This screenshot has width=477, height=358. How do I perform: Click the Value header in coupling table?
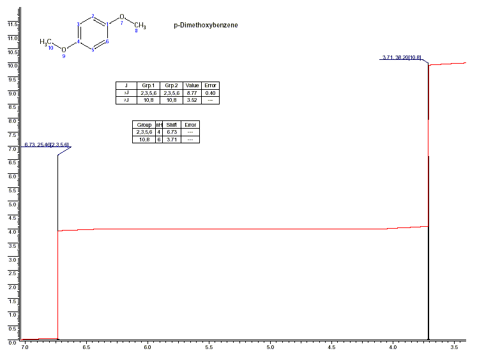coord(192,85)
